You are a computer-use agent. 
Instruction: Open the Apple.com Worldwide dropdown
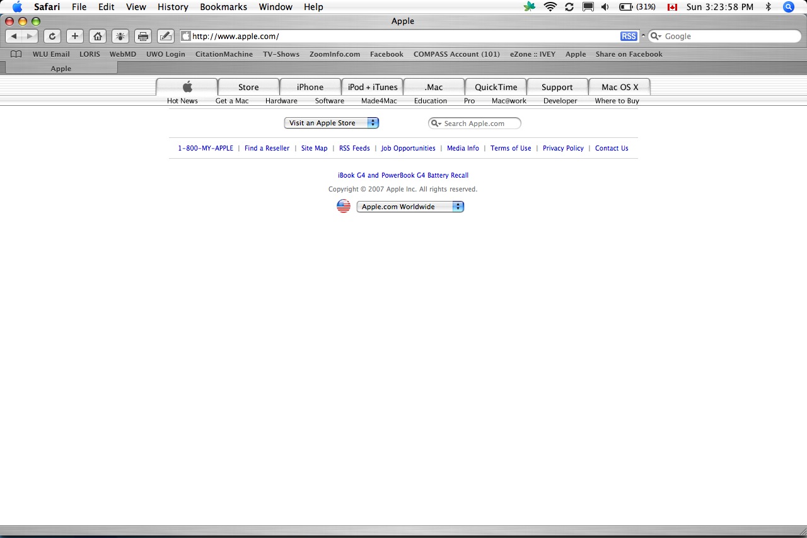410,207
